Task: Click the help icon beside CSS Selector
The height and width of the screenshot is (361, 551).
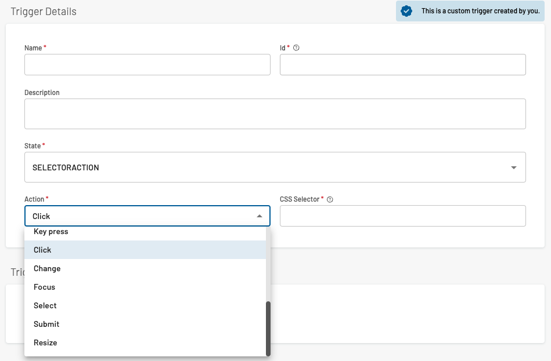Action: tap(330, 199)
